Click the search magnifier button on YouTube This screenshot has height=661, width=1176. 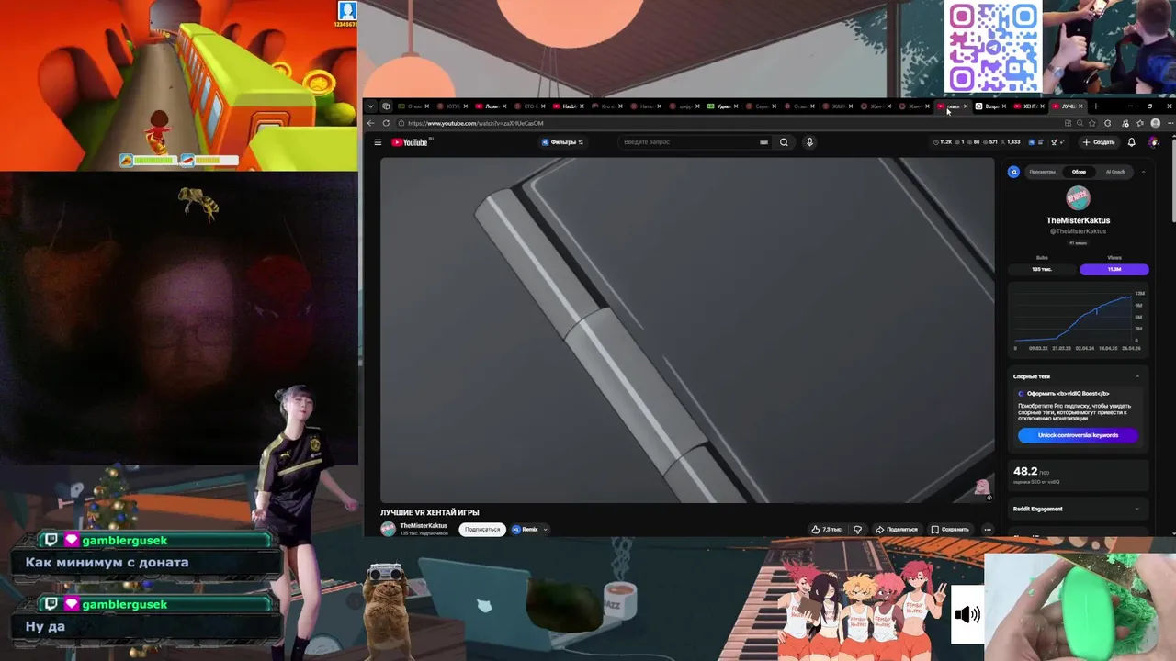[x=784, y=142]
